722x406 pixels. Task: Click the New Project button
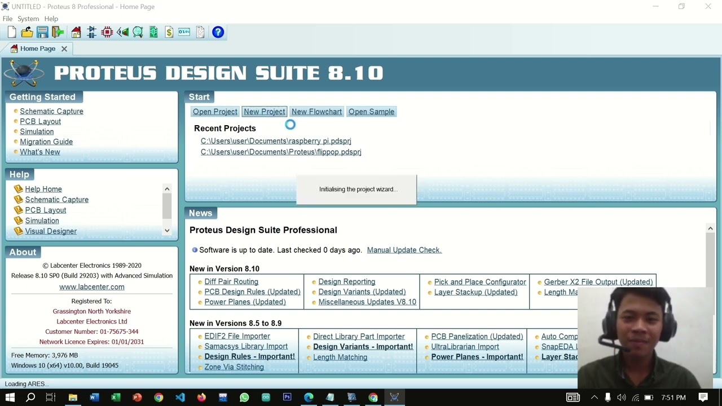point(264,112)
